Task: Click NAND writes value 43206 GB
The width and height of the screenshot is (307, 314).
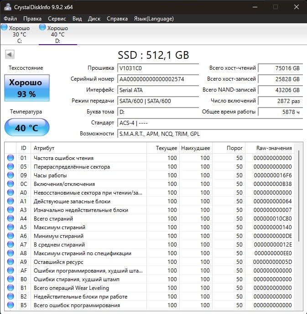Action: coord(281,90)
